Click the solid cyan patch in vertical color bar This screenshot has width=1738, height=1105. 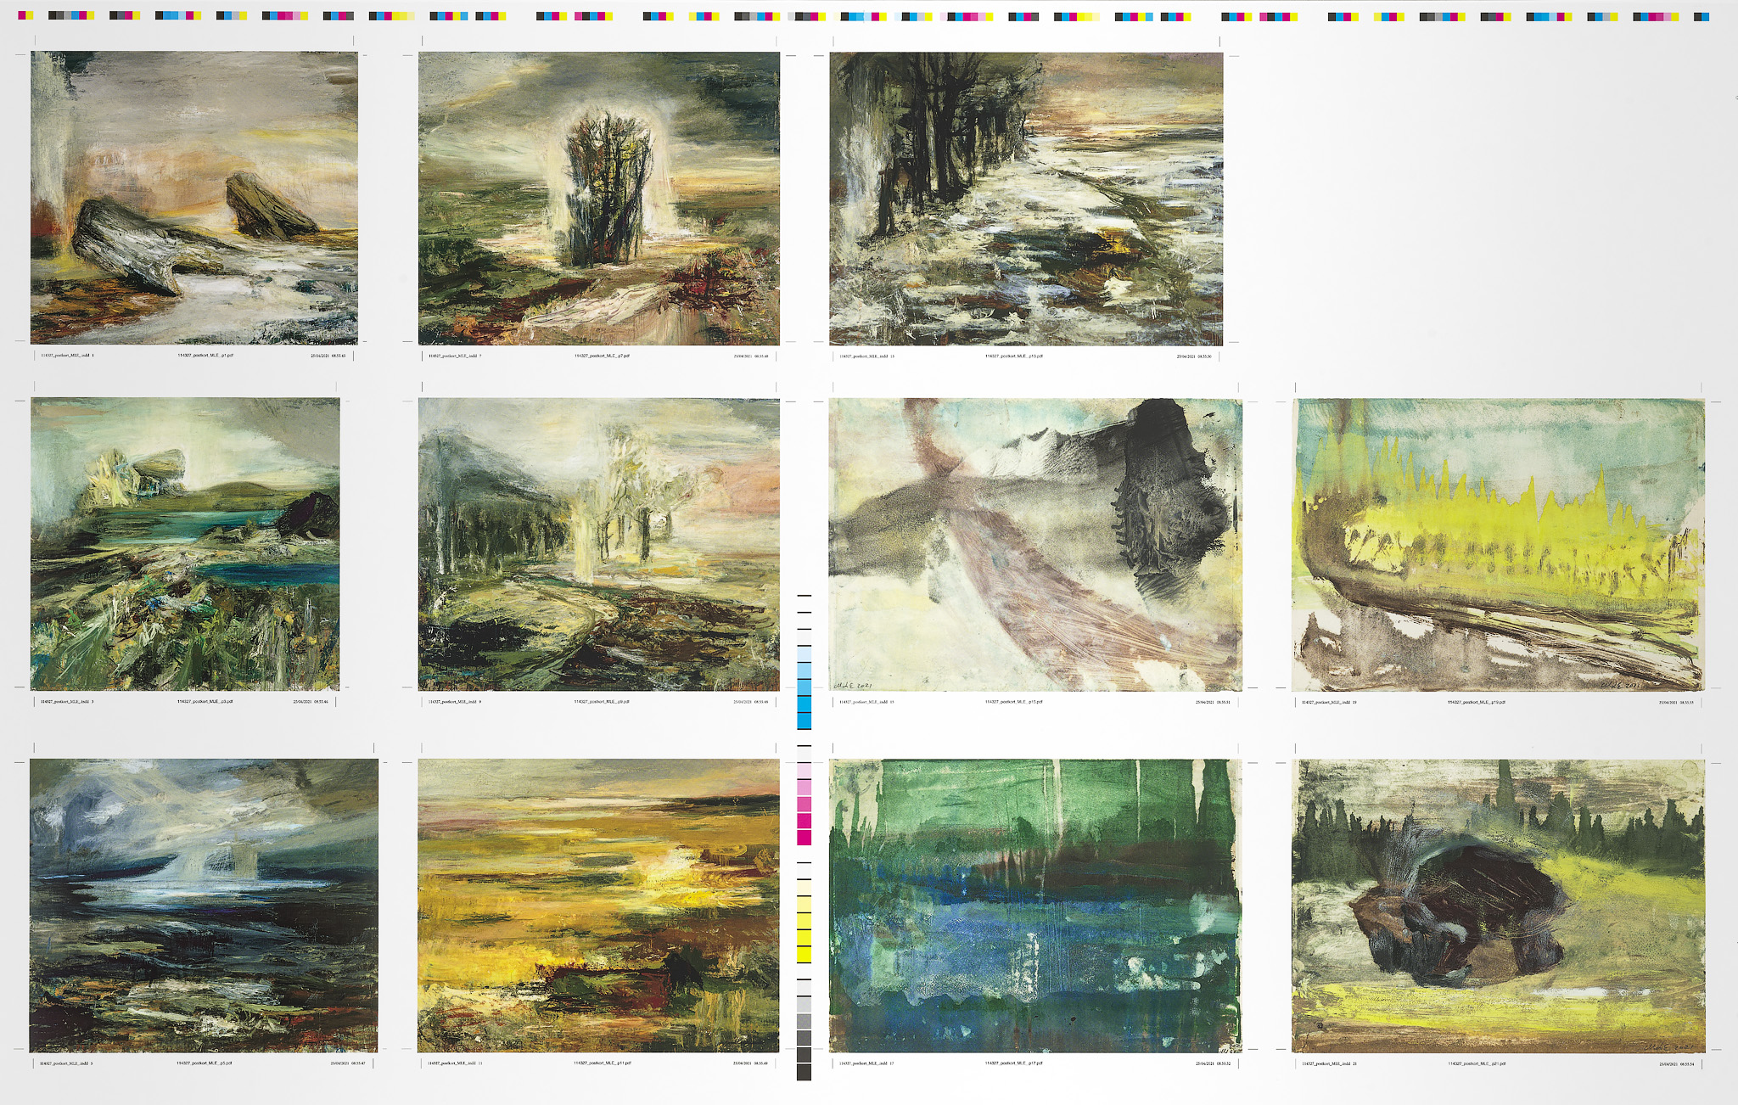pyautogui.click(x=804, y=721)
